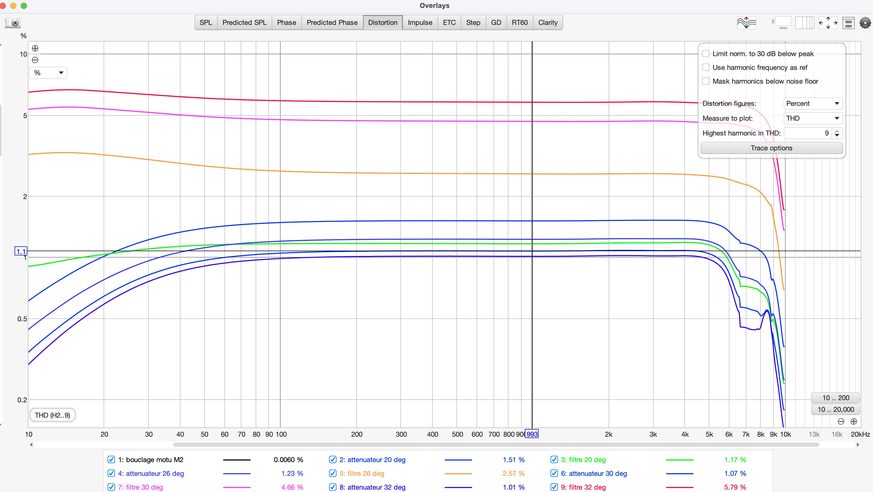Click the 10 .. 20,000 range button
Screen dimensions: 873x492
(835, 409)
